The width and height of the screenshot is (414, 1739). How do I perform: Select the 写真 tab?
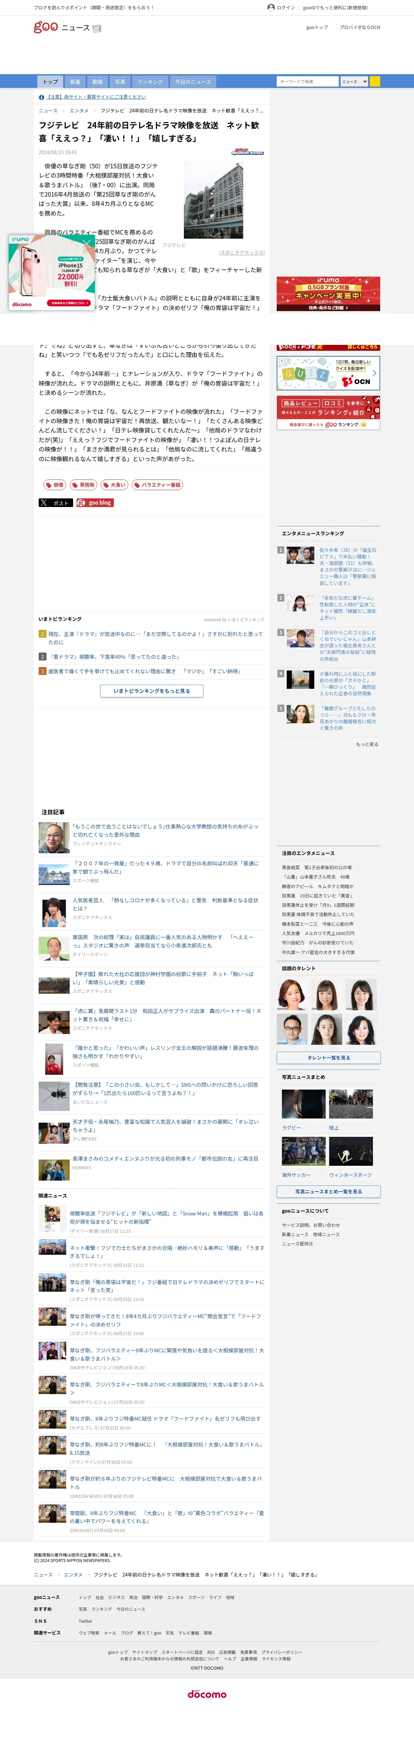pos(119,82)
